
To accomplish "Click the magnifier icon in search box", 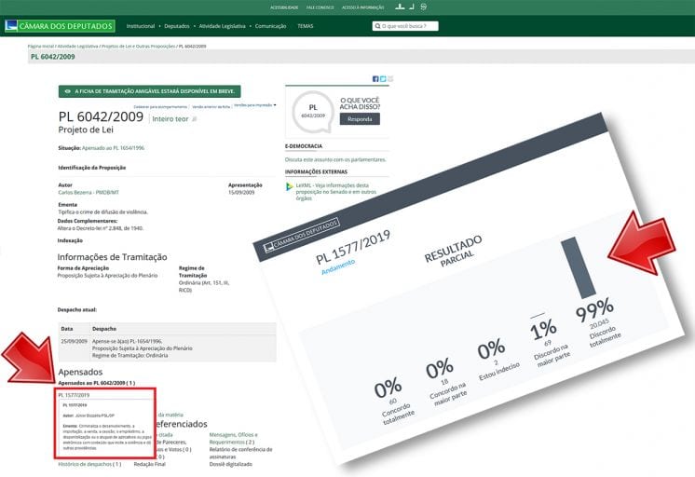I will click(379, 26).
